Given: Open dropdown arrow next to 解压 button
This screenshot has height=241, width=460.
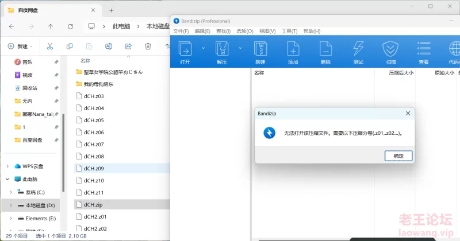Looking at the screenshot, I should (x=240, y=48).
